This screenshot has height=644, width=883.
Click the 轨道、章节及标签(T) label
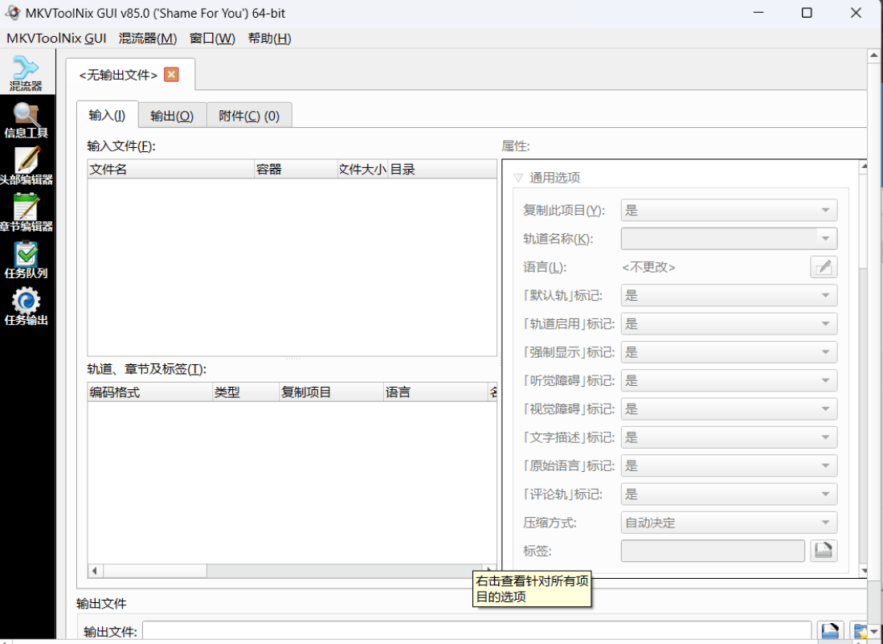tap(146, 369)
